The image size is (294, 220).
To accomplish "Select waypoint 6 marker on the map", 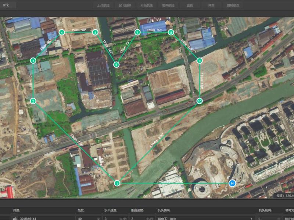I will tap(116, 65).
